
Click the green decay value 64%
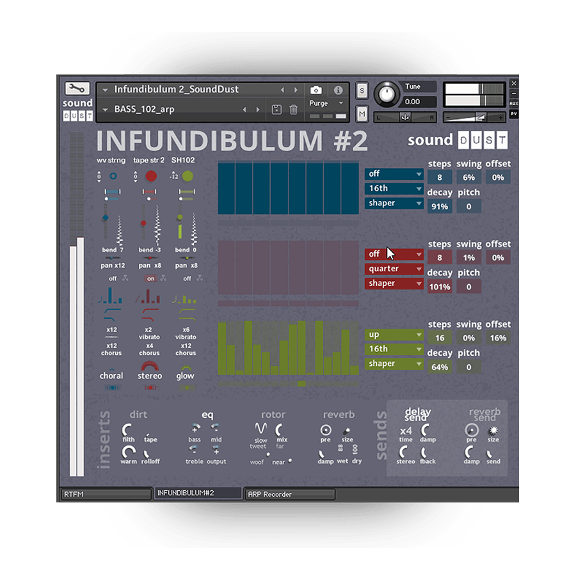439,367
